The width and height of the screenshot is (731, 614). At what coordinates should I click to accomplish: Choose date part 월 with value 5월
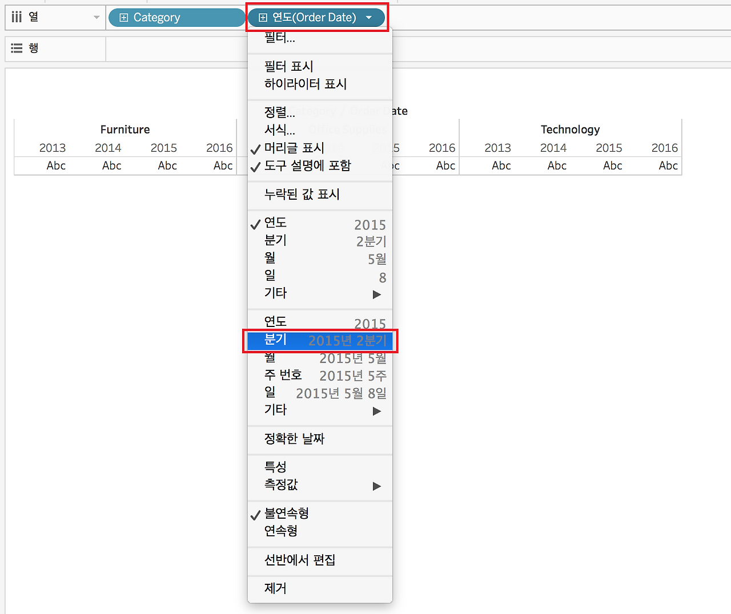coord(320,258)
